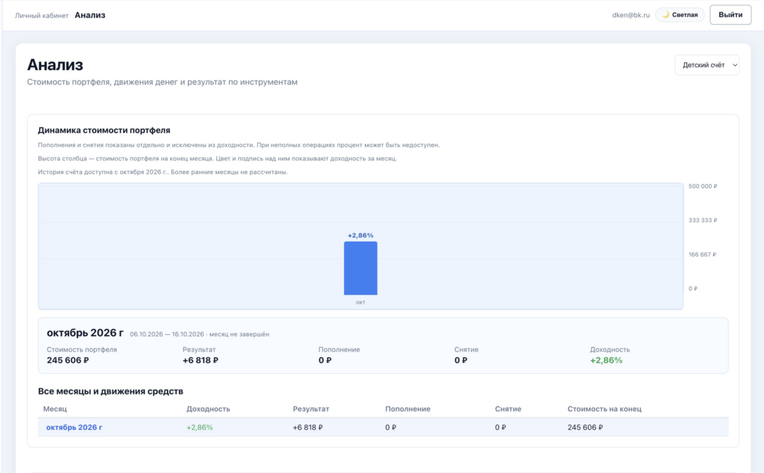
Task: Click the green +2,86% in summary card
Action: click(x=606, y=360)
